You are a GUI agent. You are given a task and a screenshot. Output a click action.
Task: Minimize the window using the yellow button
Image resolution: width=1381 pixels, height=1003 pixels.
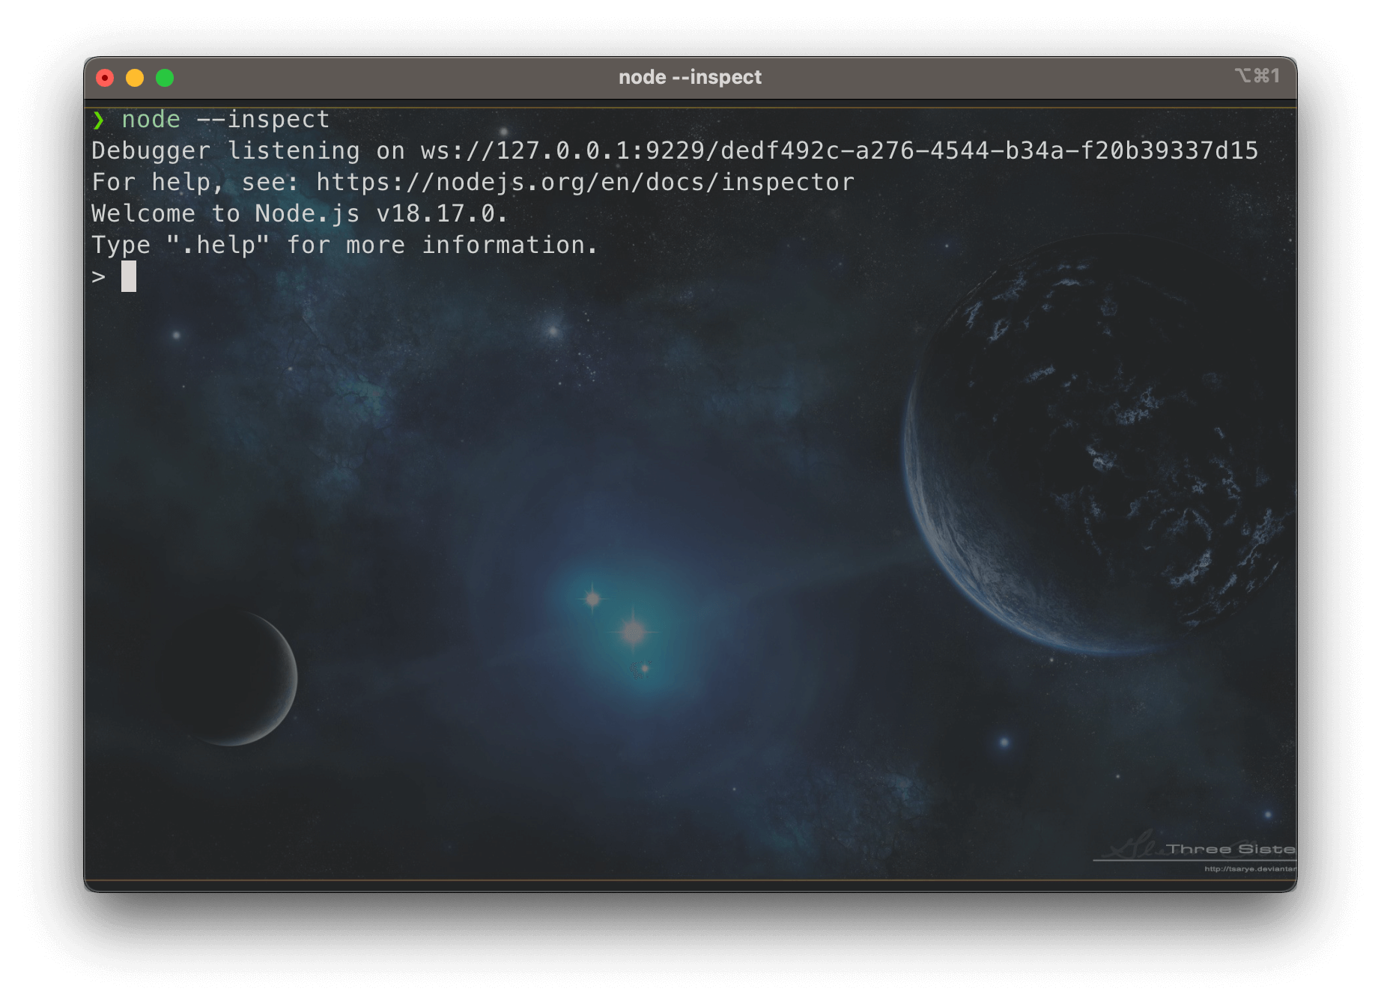pyautogui.click(x=135, y=78)
